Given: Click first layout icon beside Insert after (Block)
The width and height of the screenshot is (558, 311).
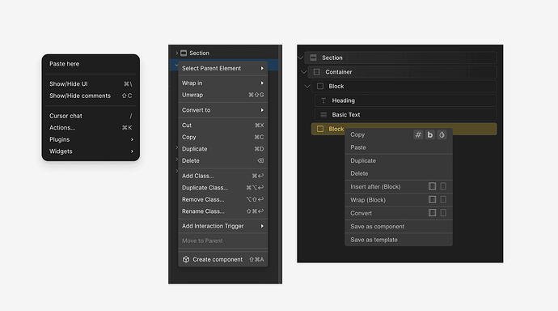Looking at the screenshot, I should point(432,186).
